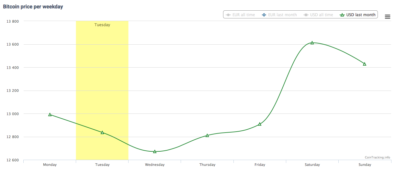Click the EUR all time legend marker icon
The height and width of the screenshot is (173, 396).
[228, 15]
